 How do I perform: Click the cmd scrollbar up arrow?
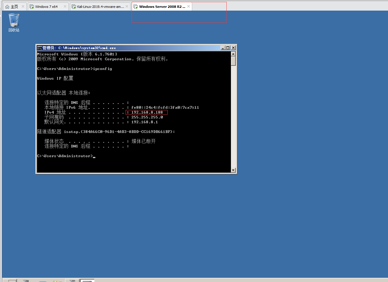click(233, 54)
